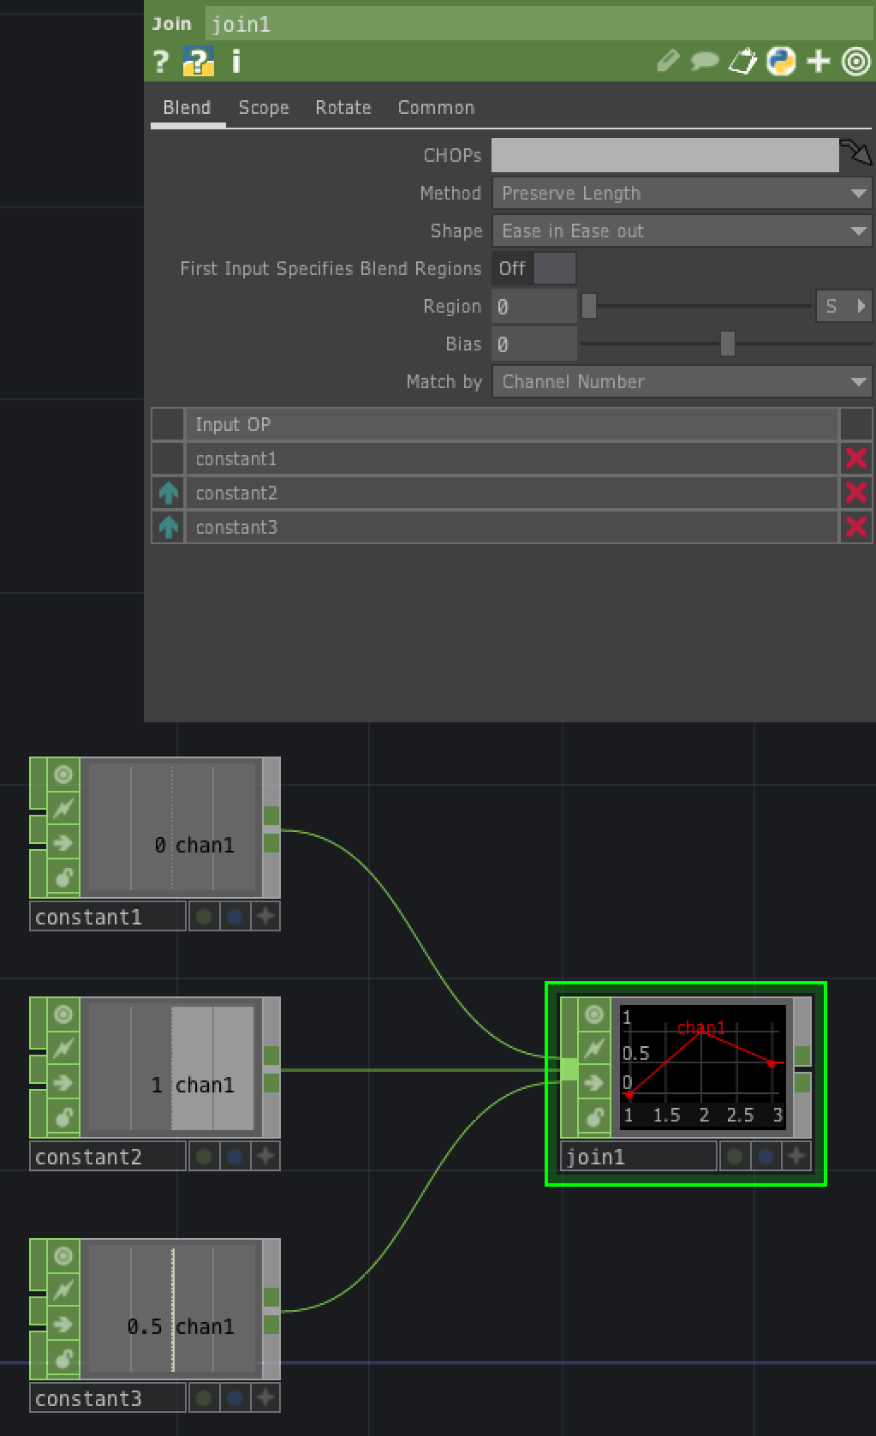The width and height of the screenshot is (876, 1436).
Task: Open Python help icon in parameter header
Action: tap(199, 62)
